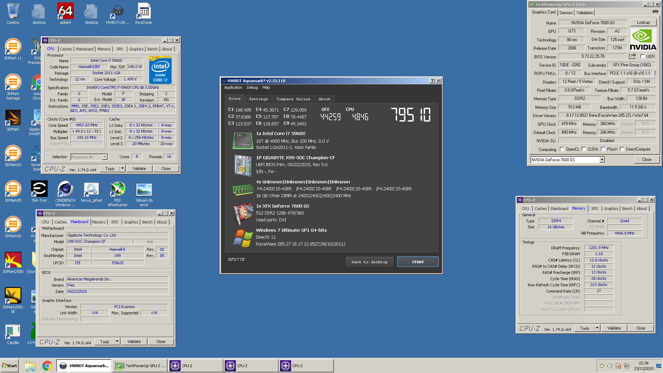The height and width of the screenshot is (373, 663).
Task: Click the GPU-Z screenshot camera icon
Action: [655, 12]
